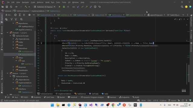This screenshot has width=193, height=108.
Task: Toggle the Structure tool window stripe button
Action: click(x=2, y=75)
